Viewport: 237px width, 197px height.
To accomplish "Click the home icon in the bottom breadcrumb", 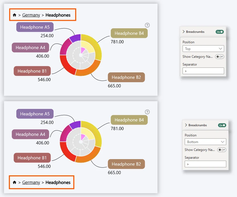I will pos(14,183).
